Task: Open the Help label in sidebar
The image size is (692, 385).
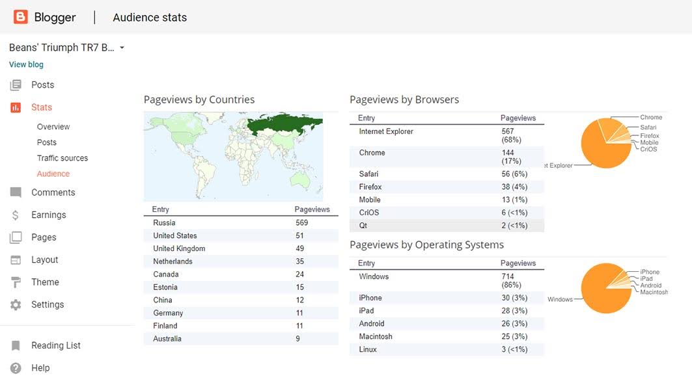Action: click(40, 368)
